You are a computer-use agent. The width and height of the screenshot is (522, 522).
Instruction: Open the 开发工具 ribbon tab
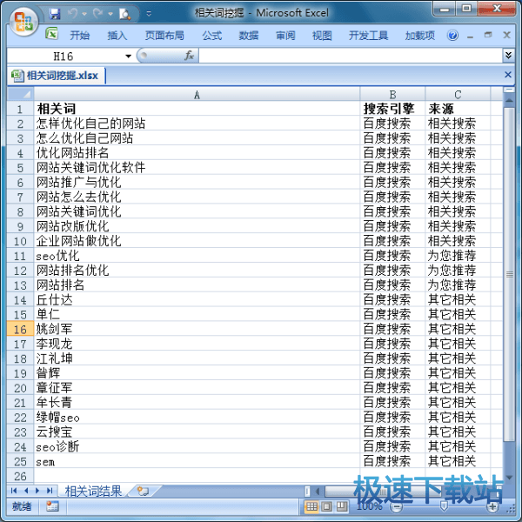[368, 35]
